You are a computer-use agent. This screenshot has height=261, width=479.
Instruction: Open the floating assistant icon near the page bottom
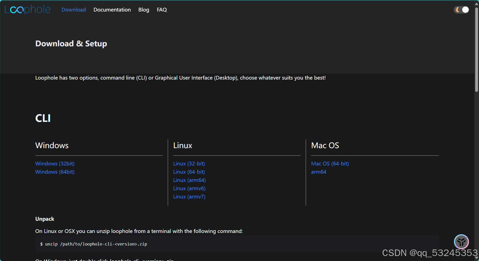tap(461, 242)
